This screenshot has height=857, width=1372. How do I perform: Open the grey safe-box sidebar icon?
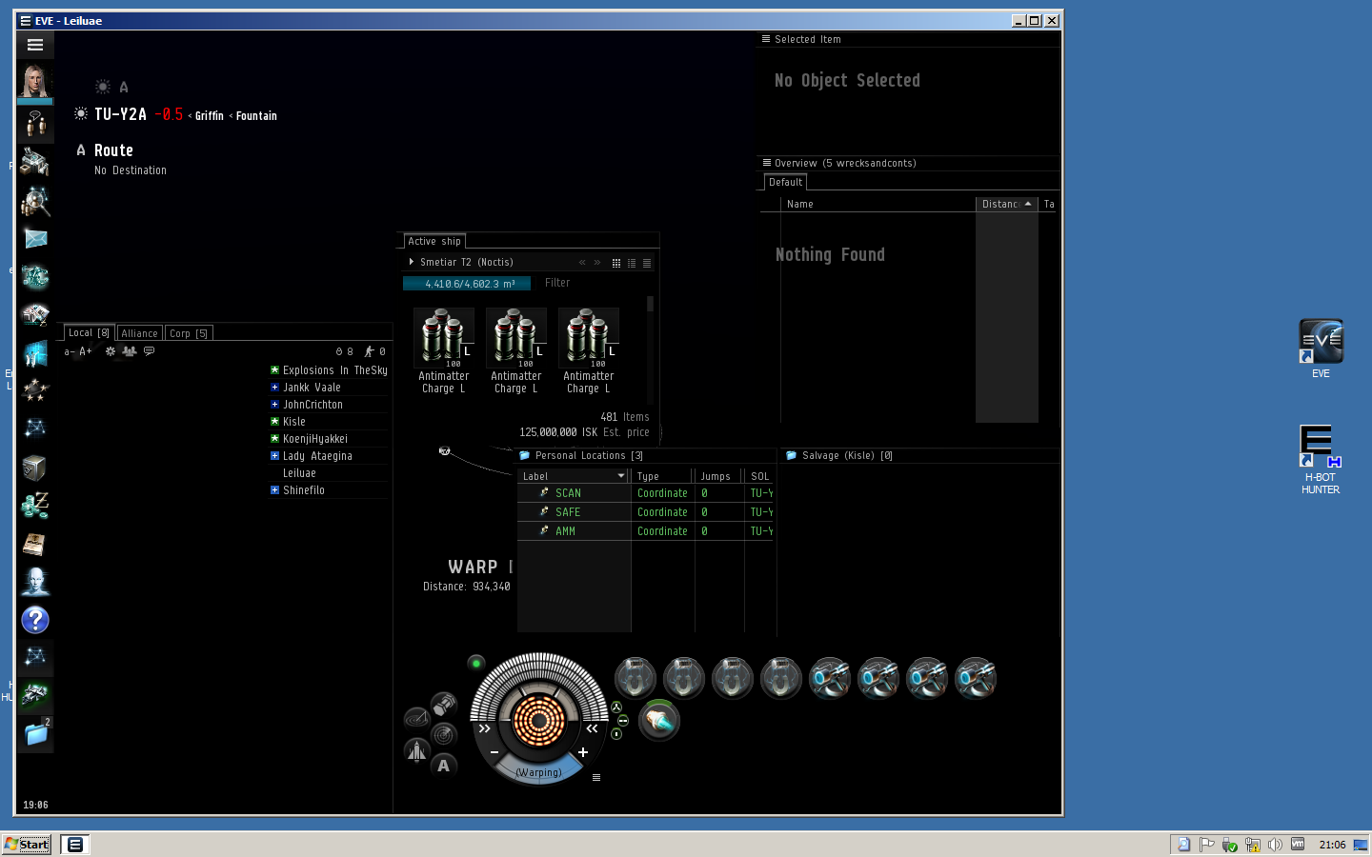point(35,468)
